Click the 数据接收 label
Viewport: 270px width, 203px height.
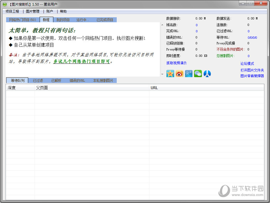(x=174, y=19)
